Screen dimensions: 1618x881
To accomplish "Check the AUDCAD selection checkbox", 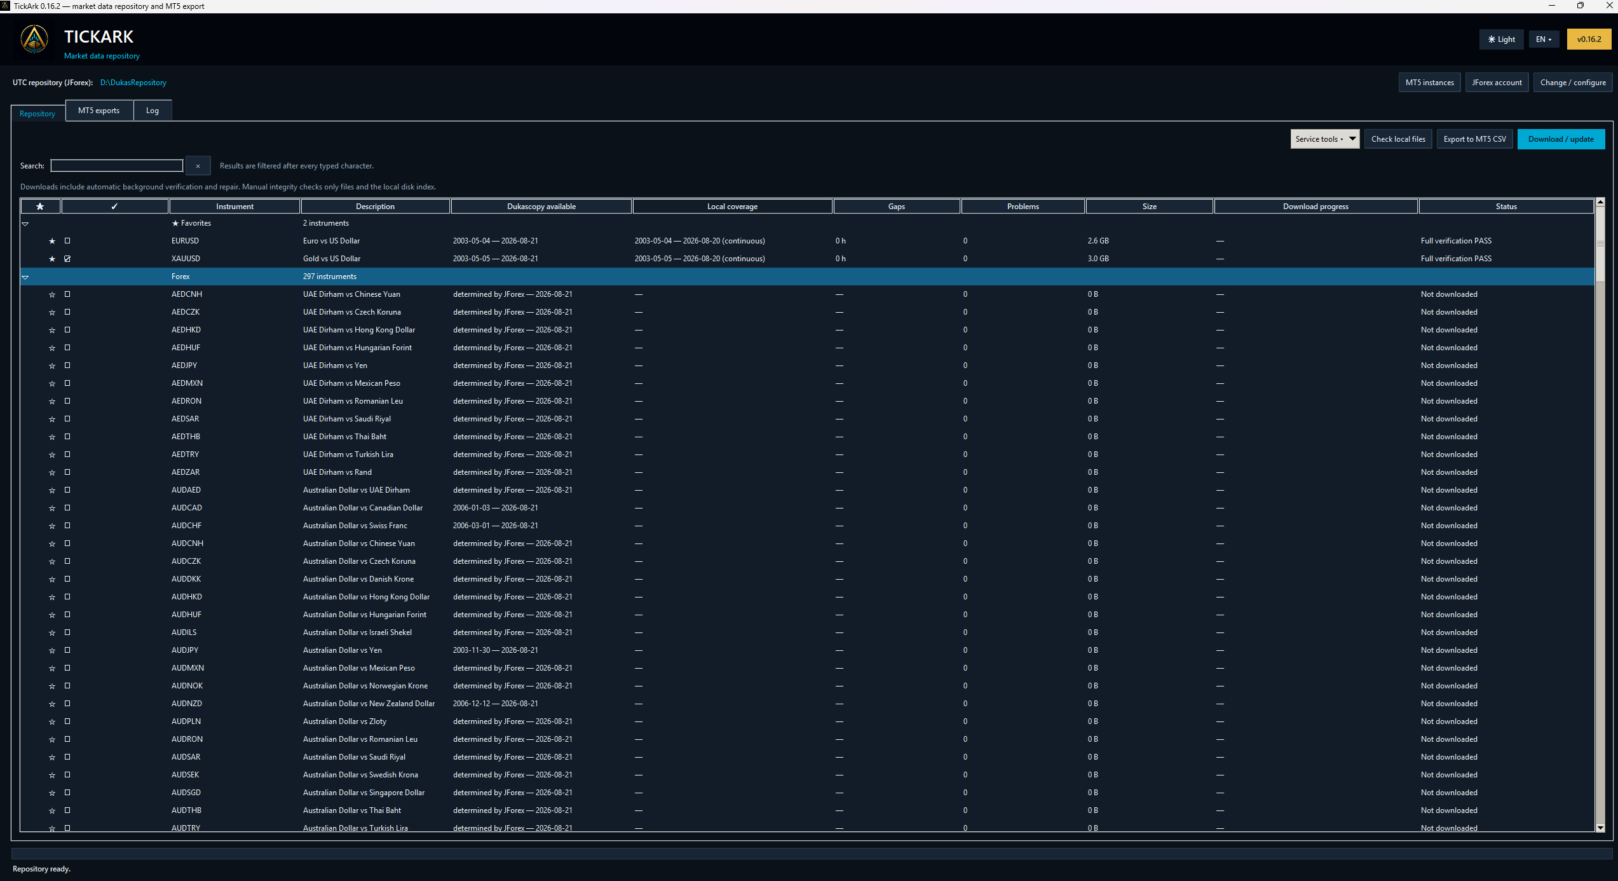I will 67,508.
